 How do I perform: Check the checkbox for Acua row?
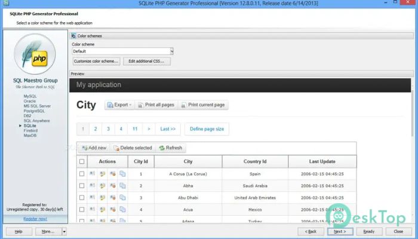coord(82,210)
